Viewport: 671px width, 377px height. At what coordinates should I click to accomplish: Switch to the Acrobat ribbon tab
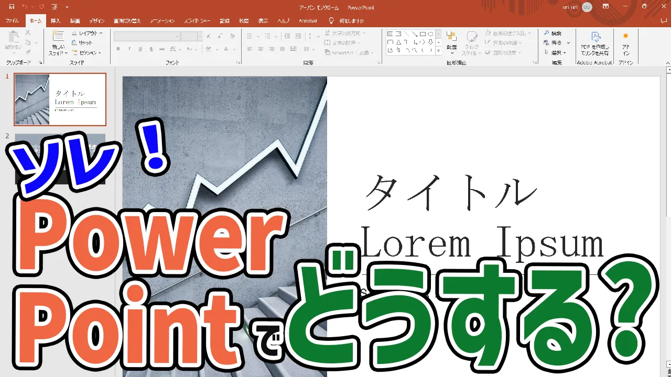tap(308, 21)
